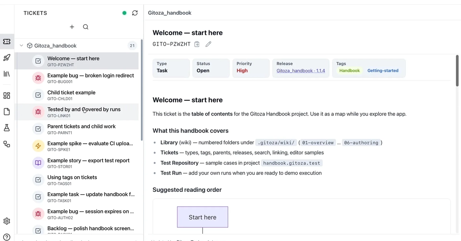Collapse the Gitoza_handbook project tree
Viewport: 461px width, 241px height.
[22, 46]
